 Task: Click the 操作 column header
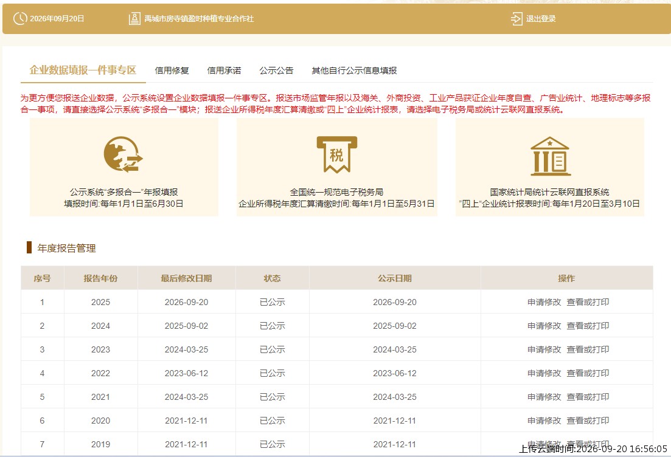coord(566,278)
